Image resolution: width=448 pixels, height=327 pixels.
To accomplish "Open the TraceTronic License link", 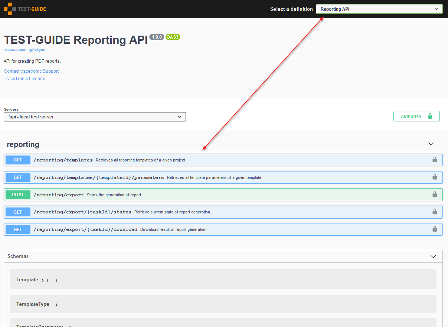I will 24,78.
